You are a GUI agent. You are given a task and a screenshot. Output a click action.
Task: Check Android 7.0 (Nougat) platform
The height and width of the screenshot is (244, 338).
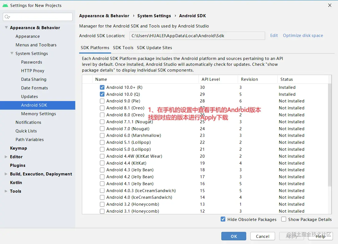[x=102, y=129]
